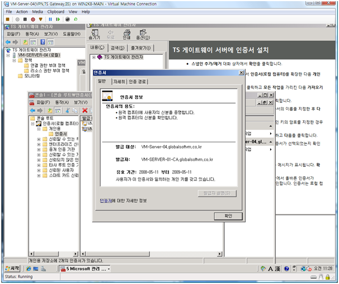Click the blue help icon in system tray
This screenshot has height=284, width=339.
(x=286, y=269)
